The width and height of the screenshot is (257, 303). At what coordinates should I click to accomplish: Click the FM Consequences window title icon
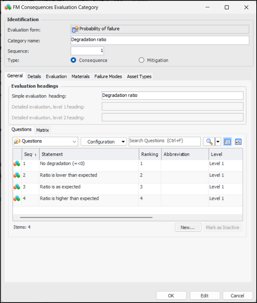[8, 7]
